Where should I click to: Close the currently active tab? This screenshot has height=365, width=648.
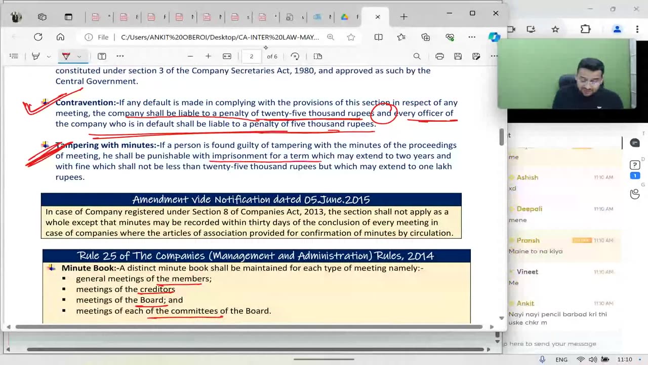click(378, 17)
